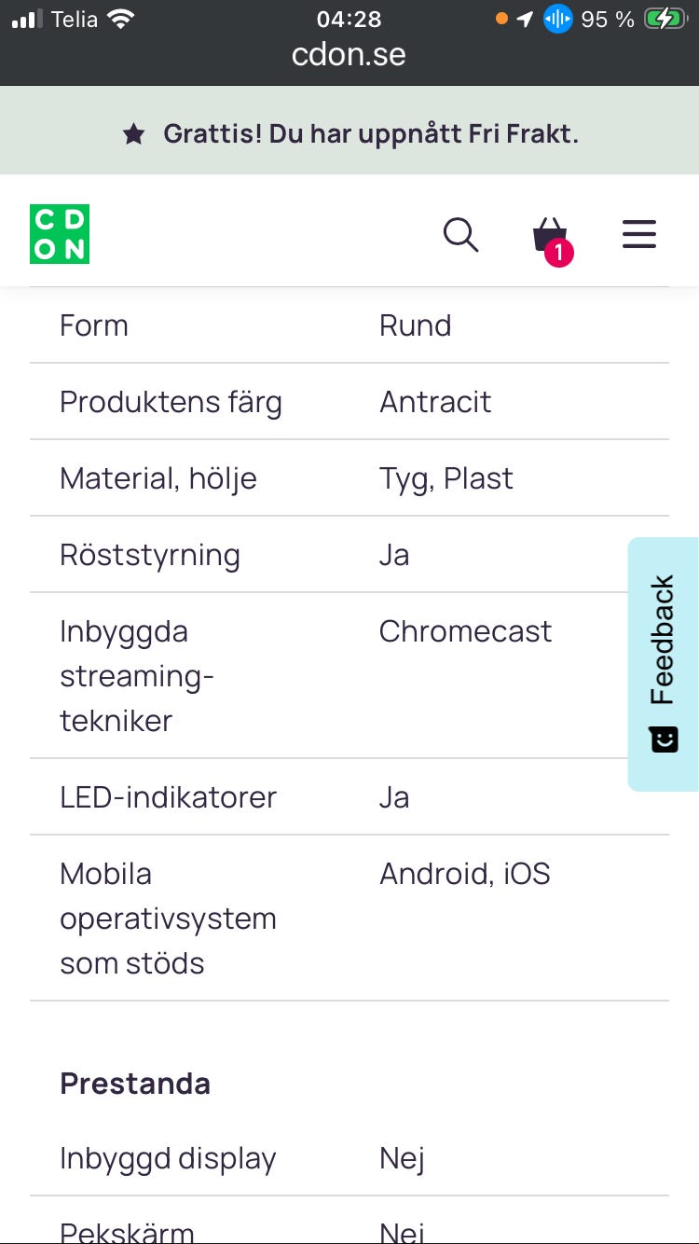The image size is (699, 1244).
Task: Tap the Wi-Fi signal icon
Action: (x=120, y=19)
